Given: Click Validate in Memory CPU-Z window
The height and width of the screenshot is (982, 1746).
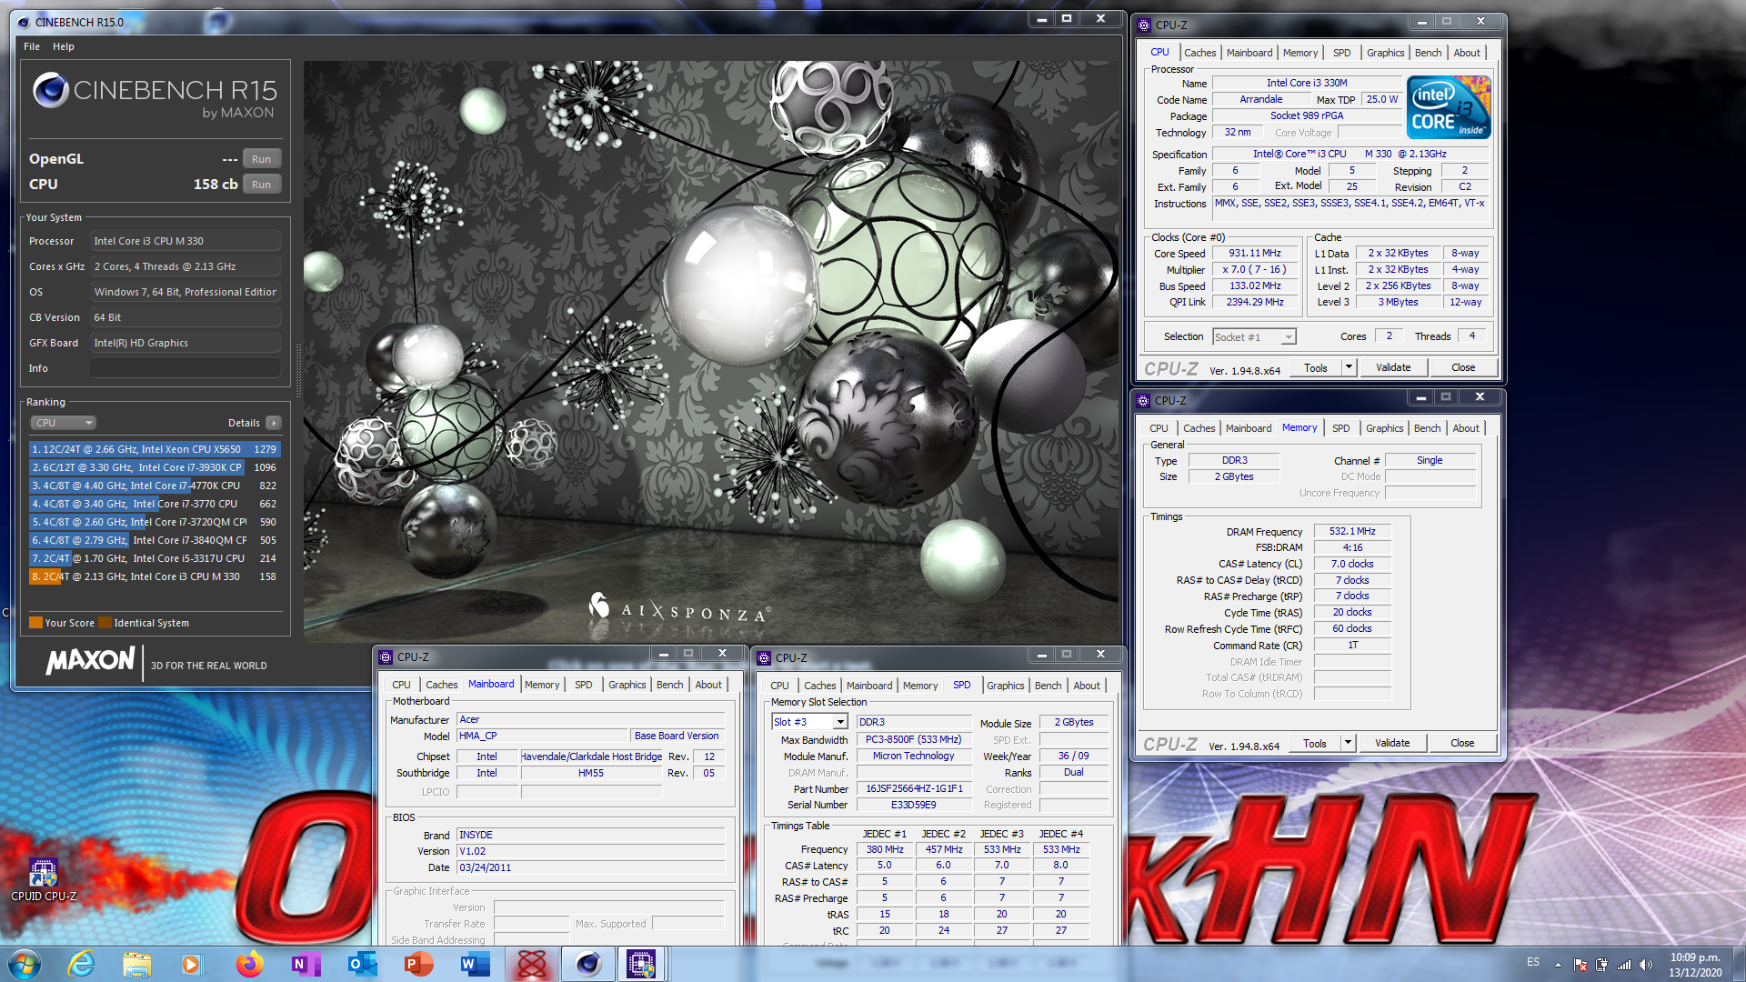Looking at the screenshot, I should [1392, 743].
